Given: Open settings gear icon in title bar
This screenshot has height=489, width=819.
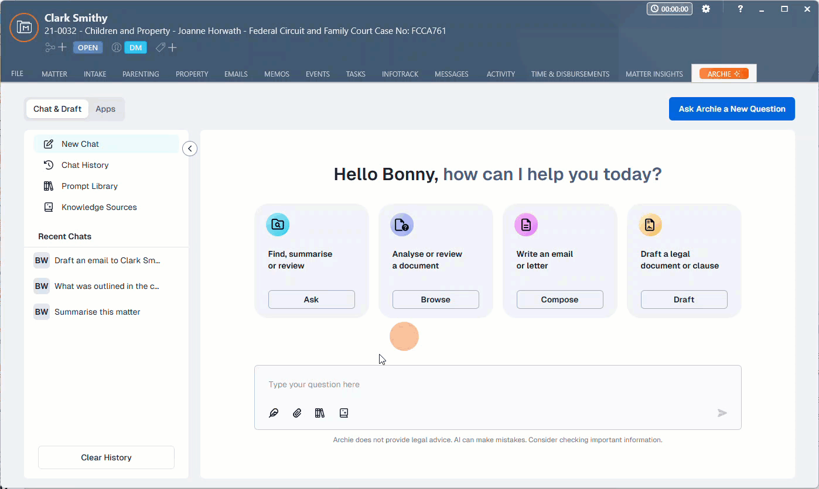Looking at the screenshot, I should click(706, 9).
